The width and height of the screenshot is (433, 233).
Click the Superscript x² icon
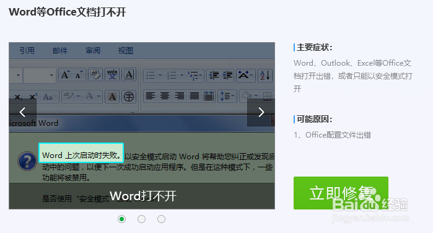[33, 97]
